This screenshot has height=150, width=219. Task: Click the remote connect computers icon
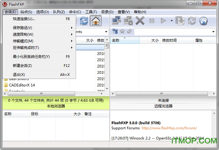coord(116,21)
